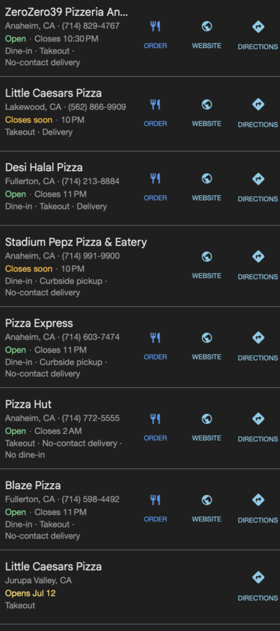Image resolution: width=280 pixels, height=631 pixels.
Task: Click Order icon for ZeroZero39 Pizzeria
Action: coord(155,27)
